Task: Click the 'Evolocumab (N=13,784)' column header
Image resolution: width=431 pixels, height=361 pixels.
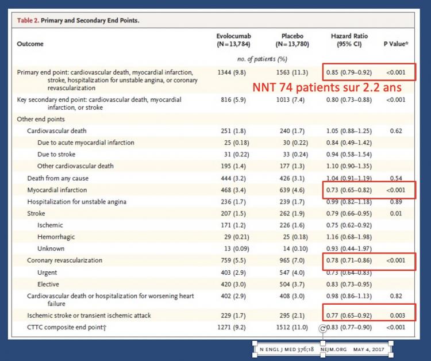Action: pyautogui.click(x=234, y=40)
